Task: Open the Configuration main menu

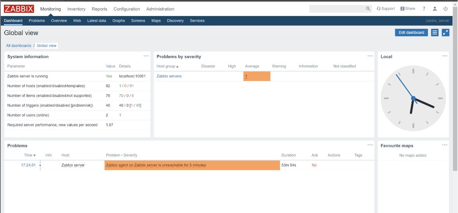Action: pyautogui.click(x=127, y=9)
